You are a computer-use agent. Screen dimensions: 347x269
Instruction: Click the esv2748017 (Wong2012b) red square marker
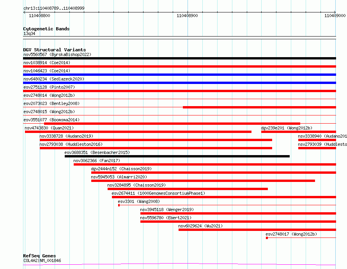pos(267,238)
